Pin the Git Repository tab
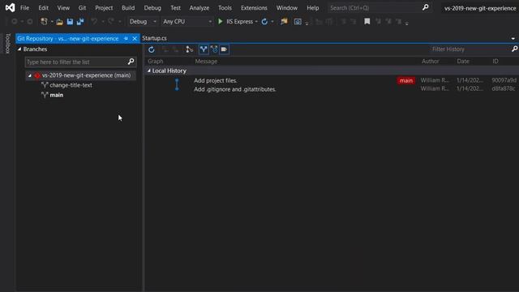 pos(126,38)
